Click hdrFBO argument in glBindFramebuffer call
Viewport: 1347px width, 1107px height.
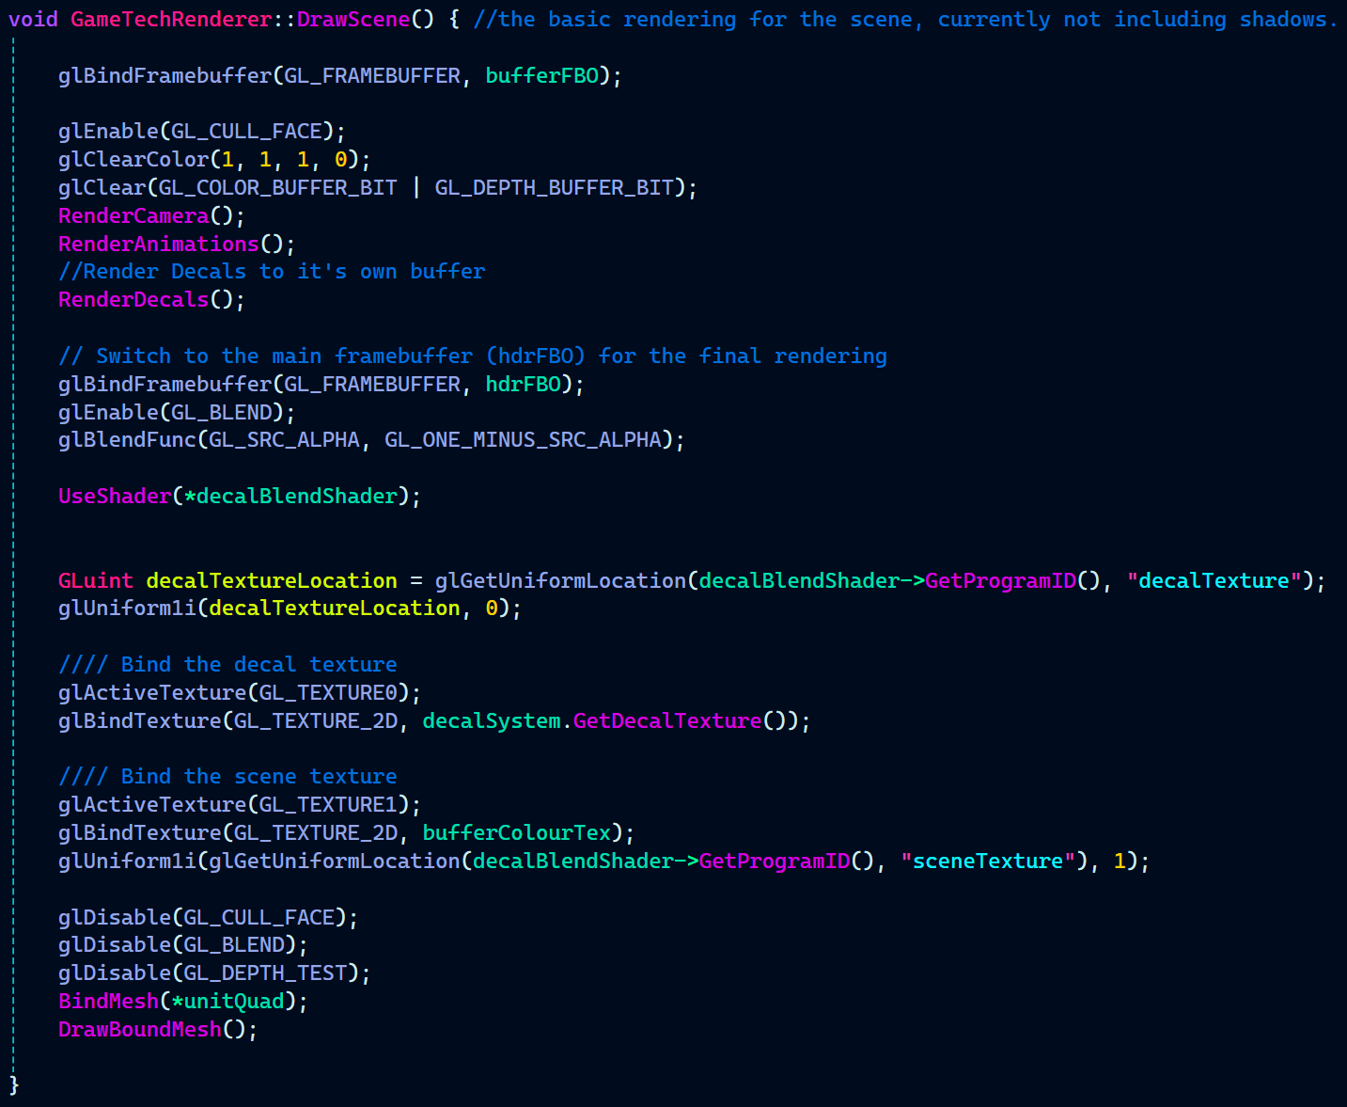click(523, 384)
